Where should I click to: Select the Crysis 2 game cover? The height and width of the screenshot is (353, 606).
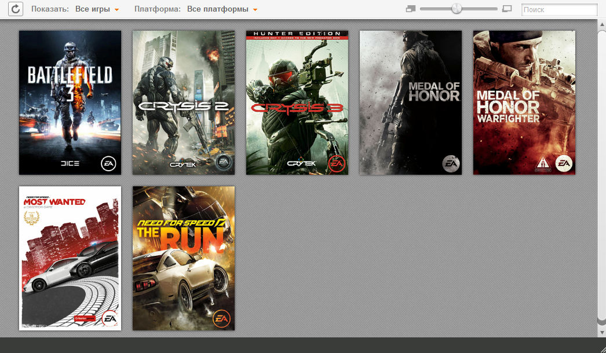(184, 103)
